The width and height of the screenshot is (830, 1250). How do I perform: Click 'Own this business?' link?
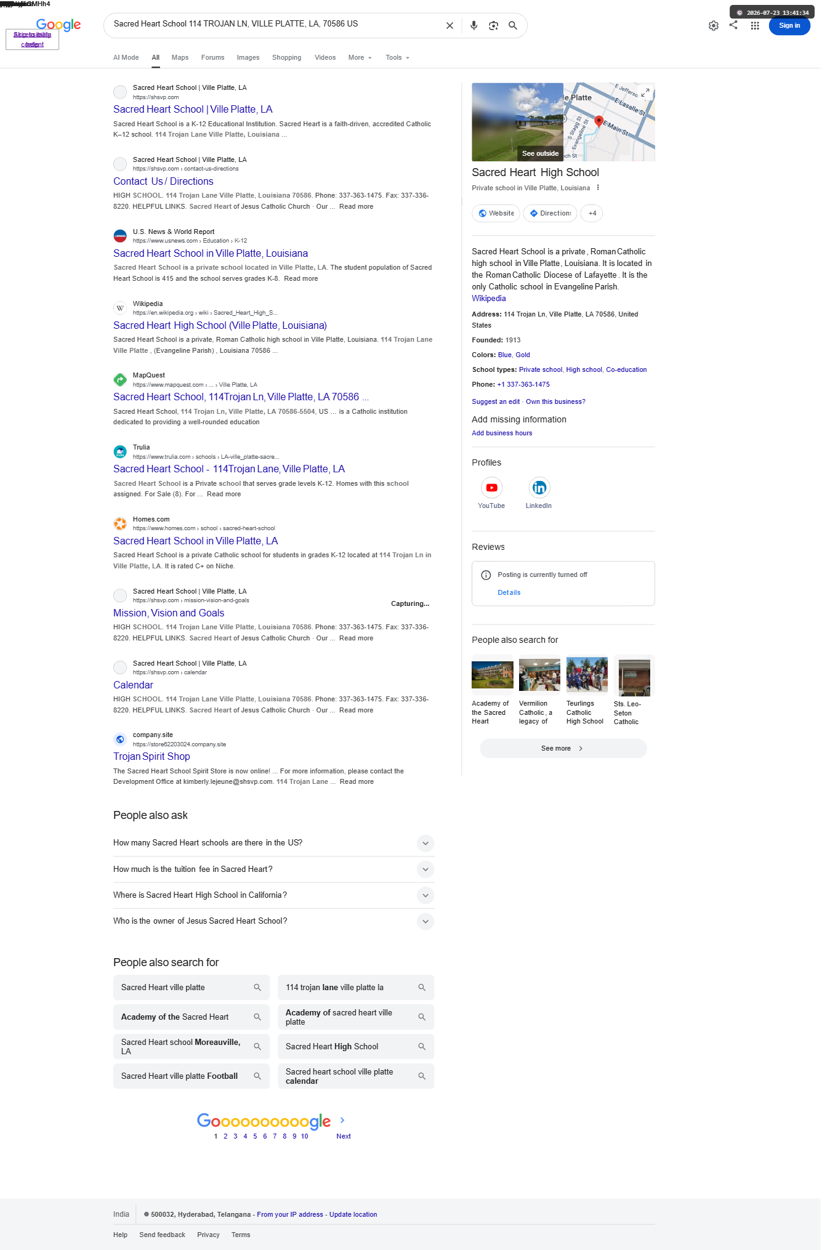coord(555,402)
